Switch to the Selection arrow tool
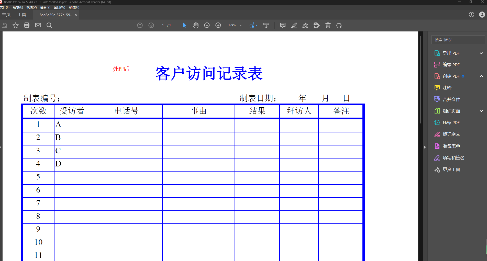 (184, 25)
